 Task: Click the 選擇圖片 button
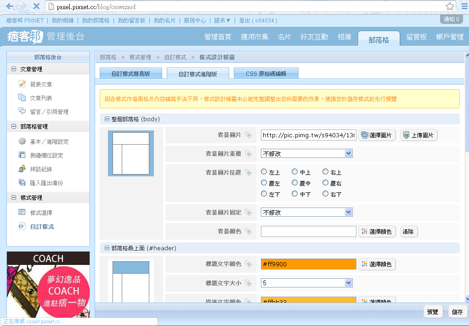coord(377,135)
